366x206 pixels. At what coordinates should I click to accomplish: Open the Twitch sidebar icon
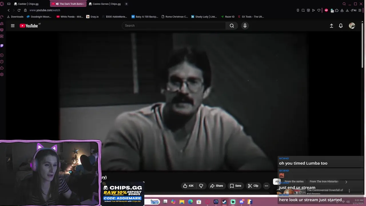(2, 46)
